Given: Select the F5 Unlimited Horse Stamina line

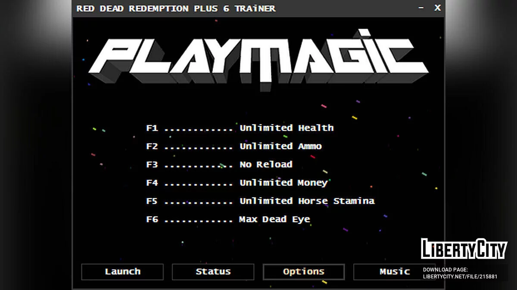Looking at the screenshot, I should coord(260,201).
